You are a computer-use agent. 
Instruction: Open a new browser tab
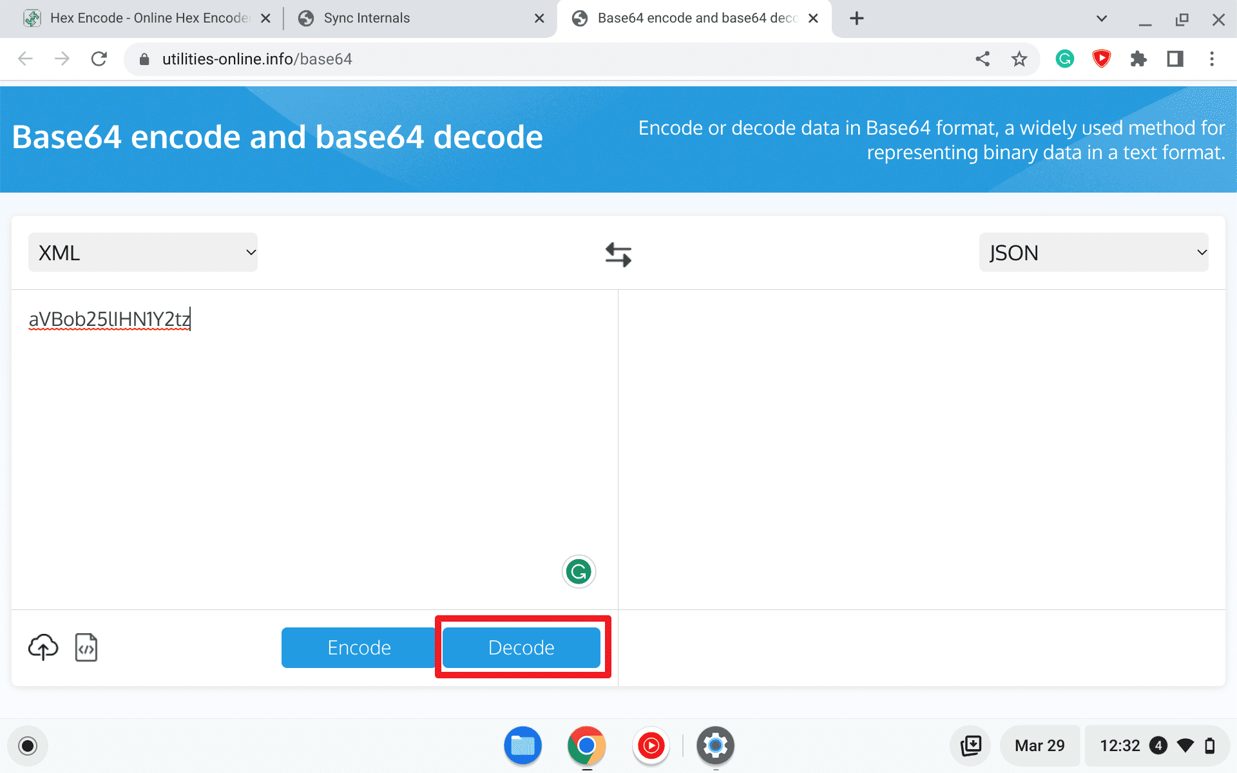[x=856, y=19]
